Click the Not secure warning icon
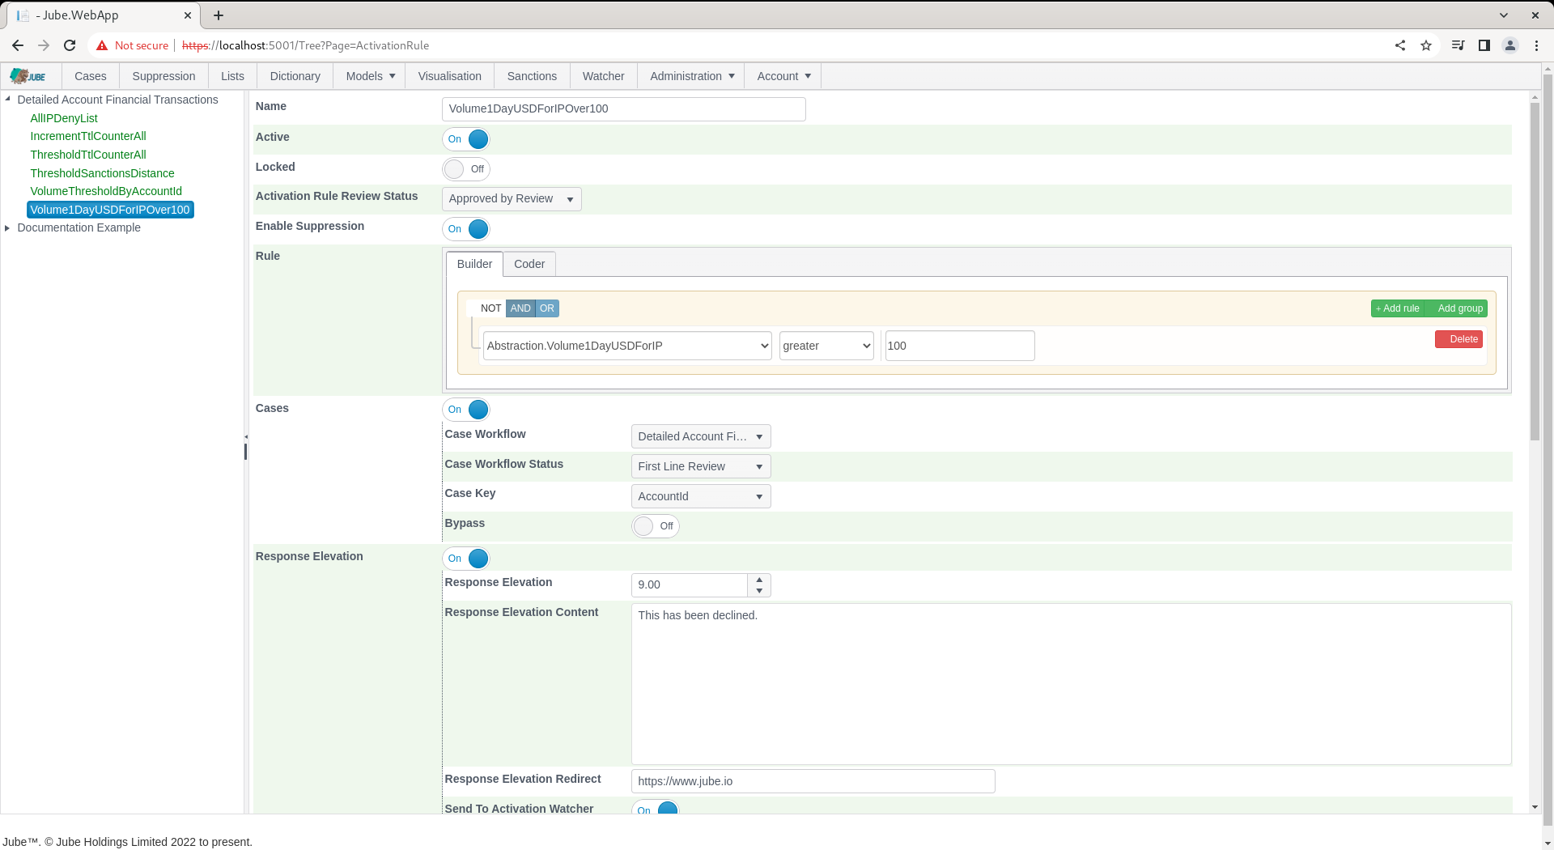The height and width of the screenshot is (850, 1554). (x=102, y=45)
